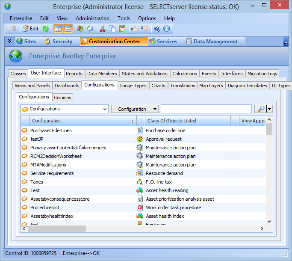292x261 pixels.
Task: Click the vertical scrollbar down arrow
Action: click(x=269, y=222)
